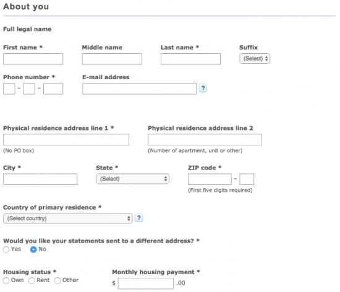Click the Monthly housing payment amount box
340x292 pixels.
click(x=146, y=283)
